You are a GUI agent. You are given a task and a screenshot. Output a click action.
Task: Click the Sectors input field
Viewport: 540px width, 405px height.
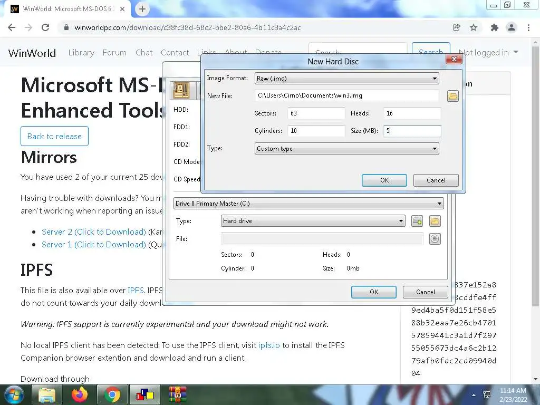(x=316, y=113)
